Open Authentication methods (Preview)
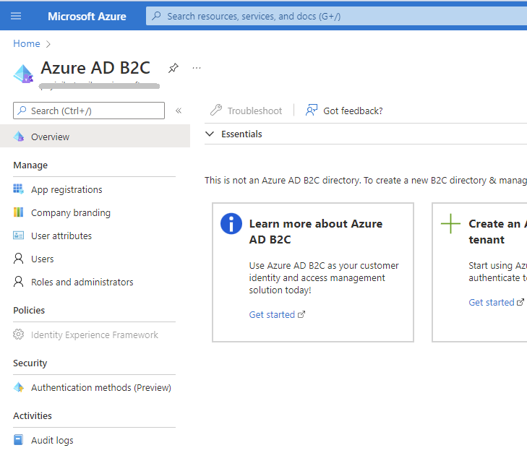This screenshot has width=527, height=453. (x=100, y=387)
